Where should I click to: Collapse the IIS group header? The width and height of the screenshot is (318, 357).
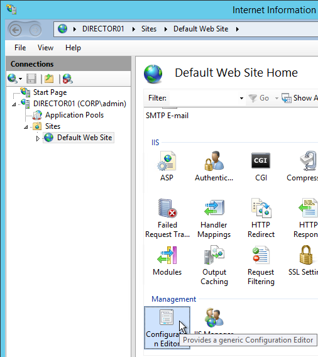155,143
